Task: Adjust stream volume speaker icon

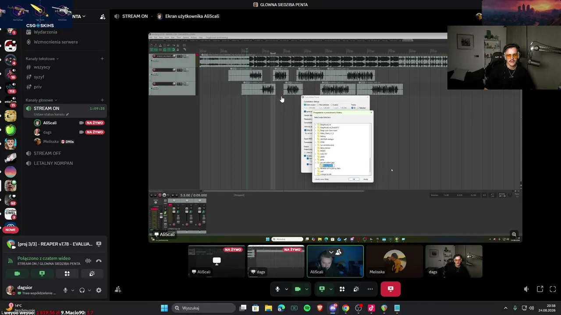Action: [526, 289]
